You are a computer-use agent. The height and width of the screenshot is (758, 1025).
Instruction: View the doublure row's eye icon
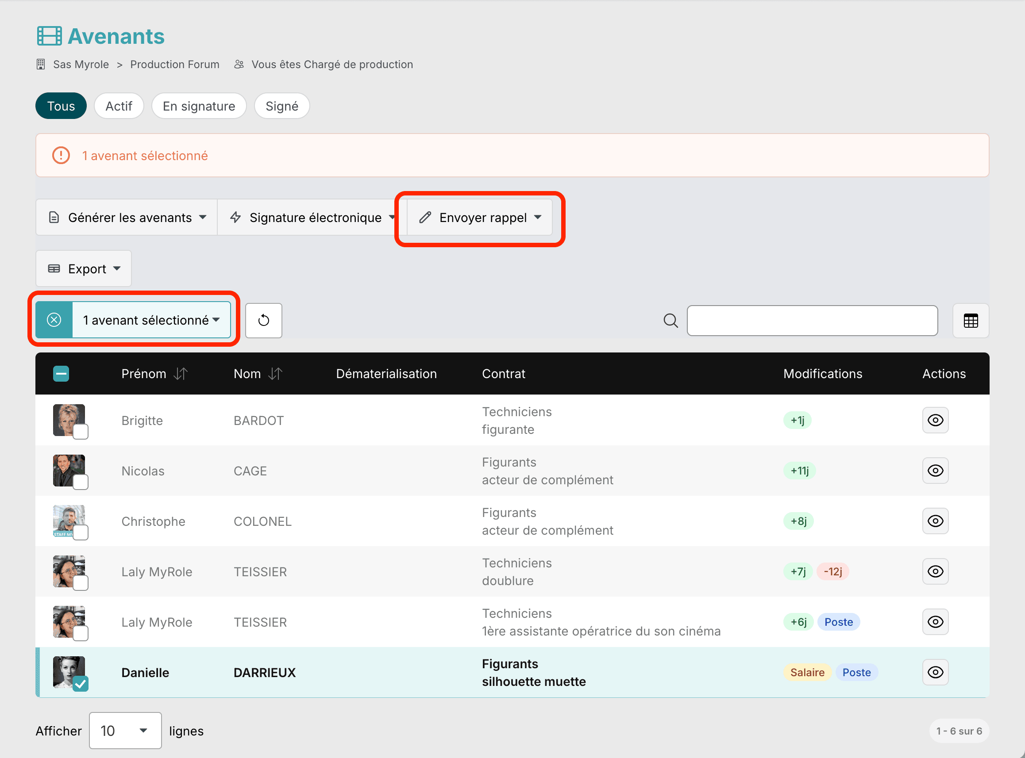[x=936, y=571]
